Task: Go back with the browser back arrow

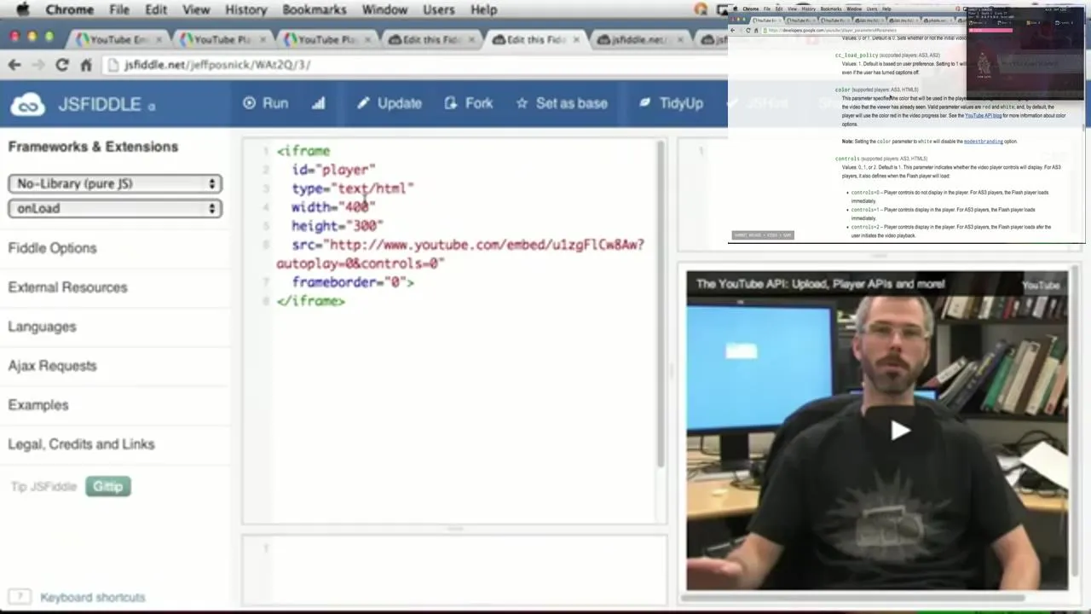Action: point(14,65)
